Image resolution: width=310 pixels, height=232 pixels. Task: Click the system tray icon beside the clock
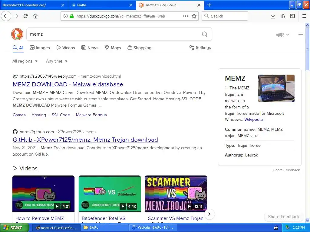[x=288, y=227]
